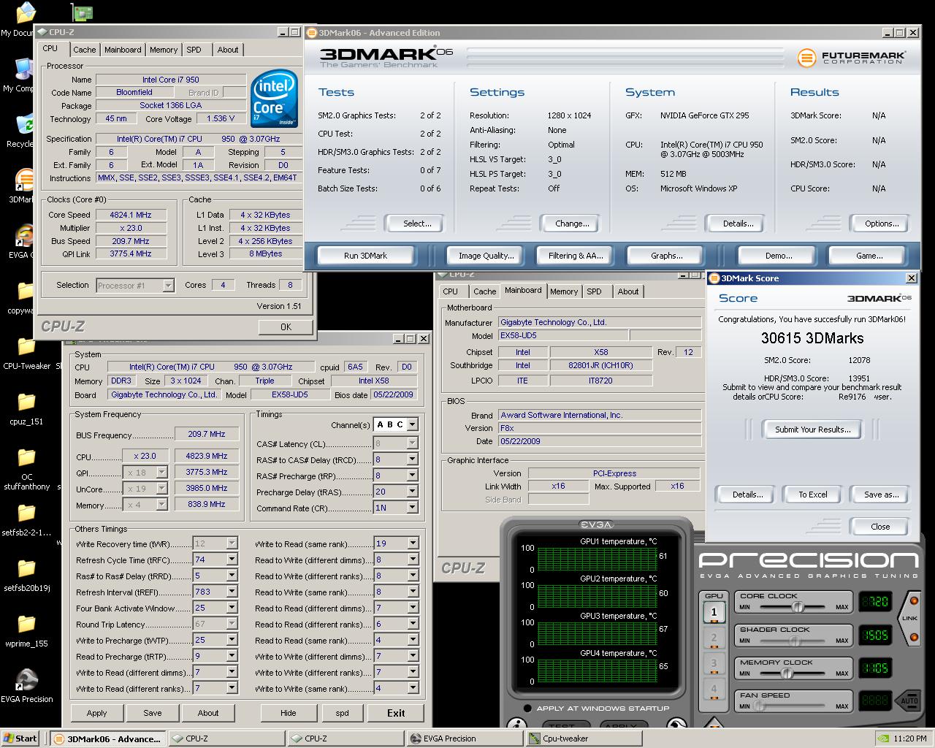
Task: Launch the EVGA Precision desktop shortcut
Action: (x=26, y=679)
